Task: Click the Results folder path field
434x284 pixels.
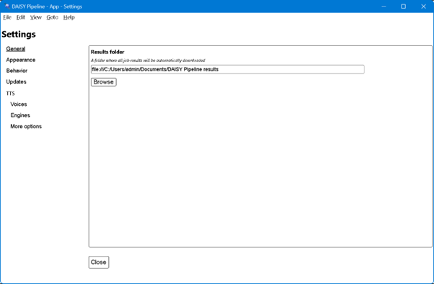Action: point(228,69)
